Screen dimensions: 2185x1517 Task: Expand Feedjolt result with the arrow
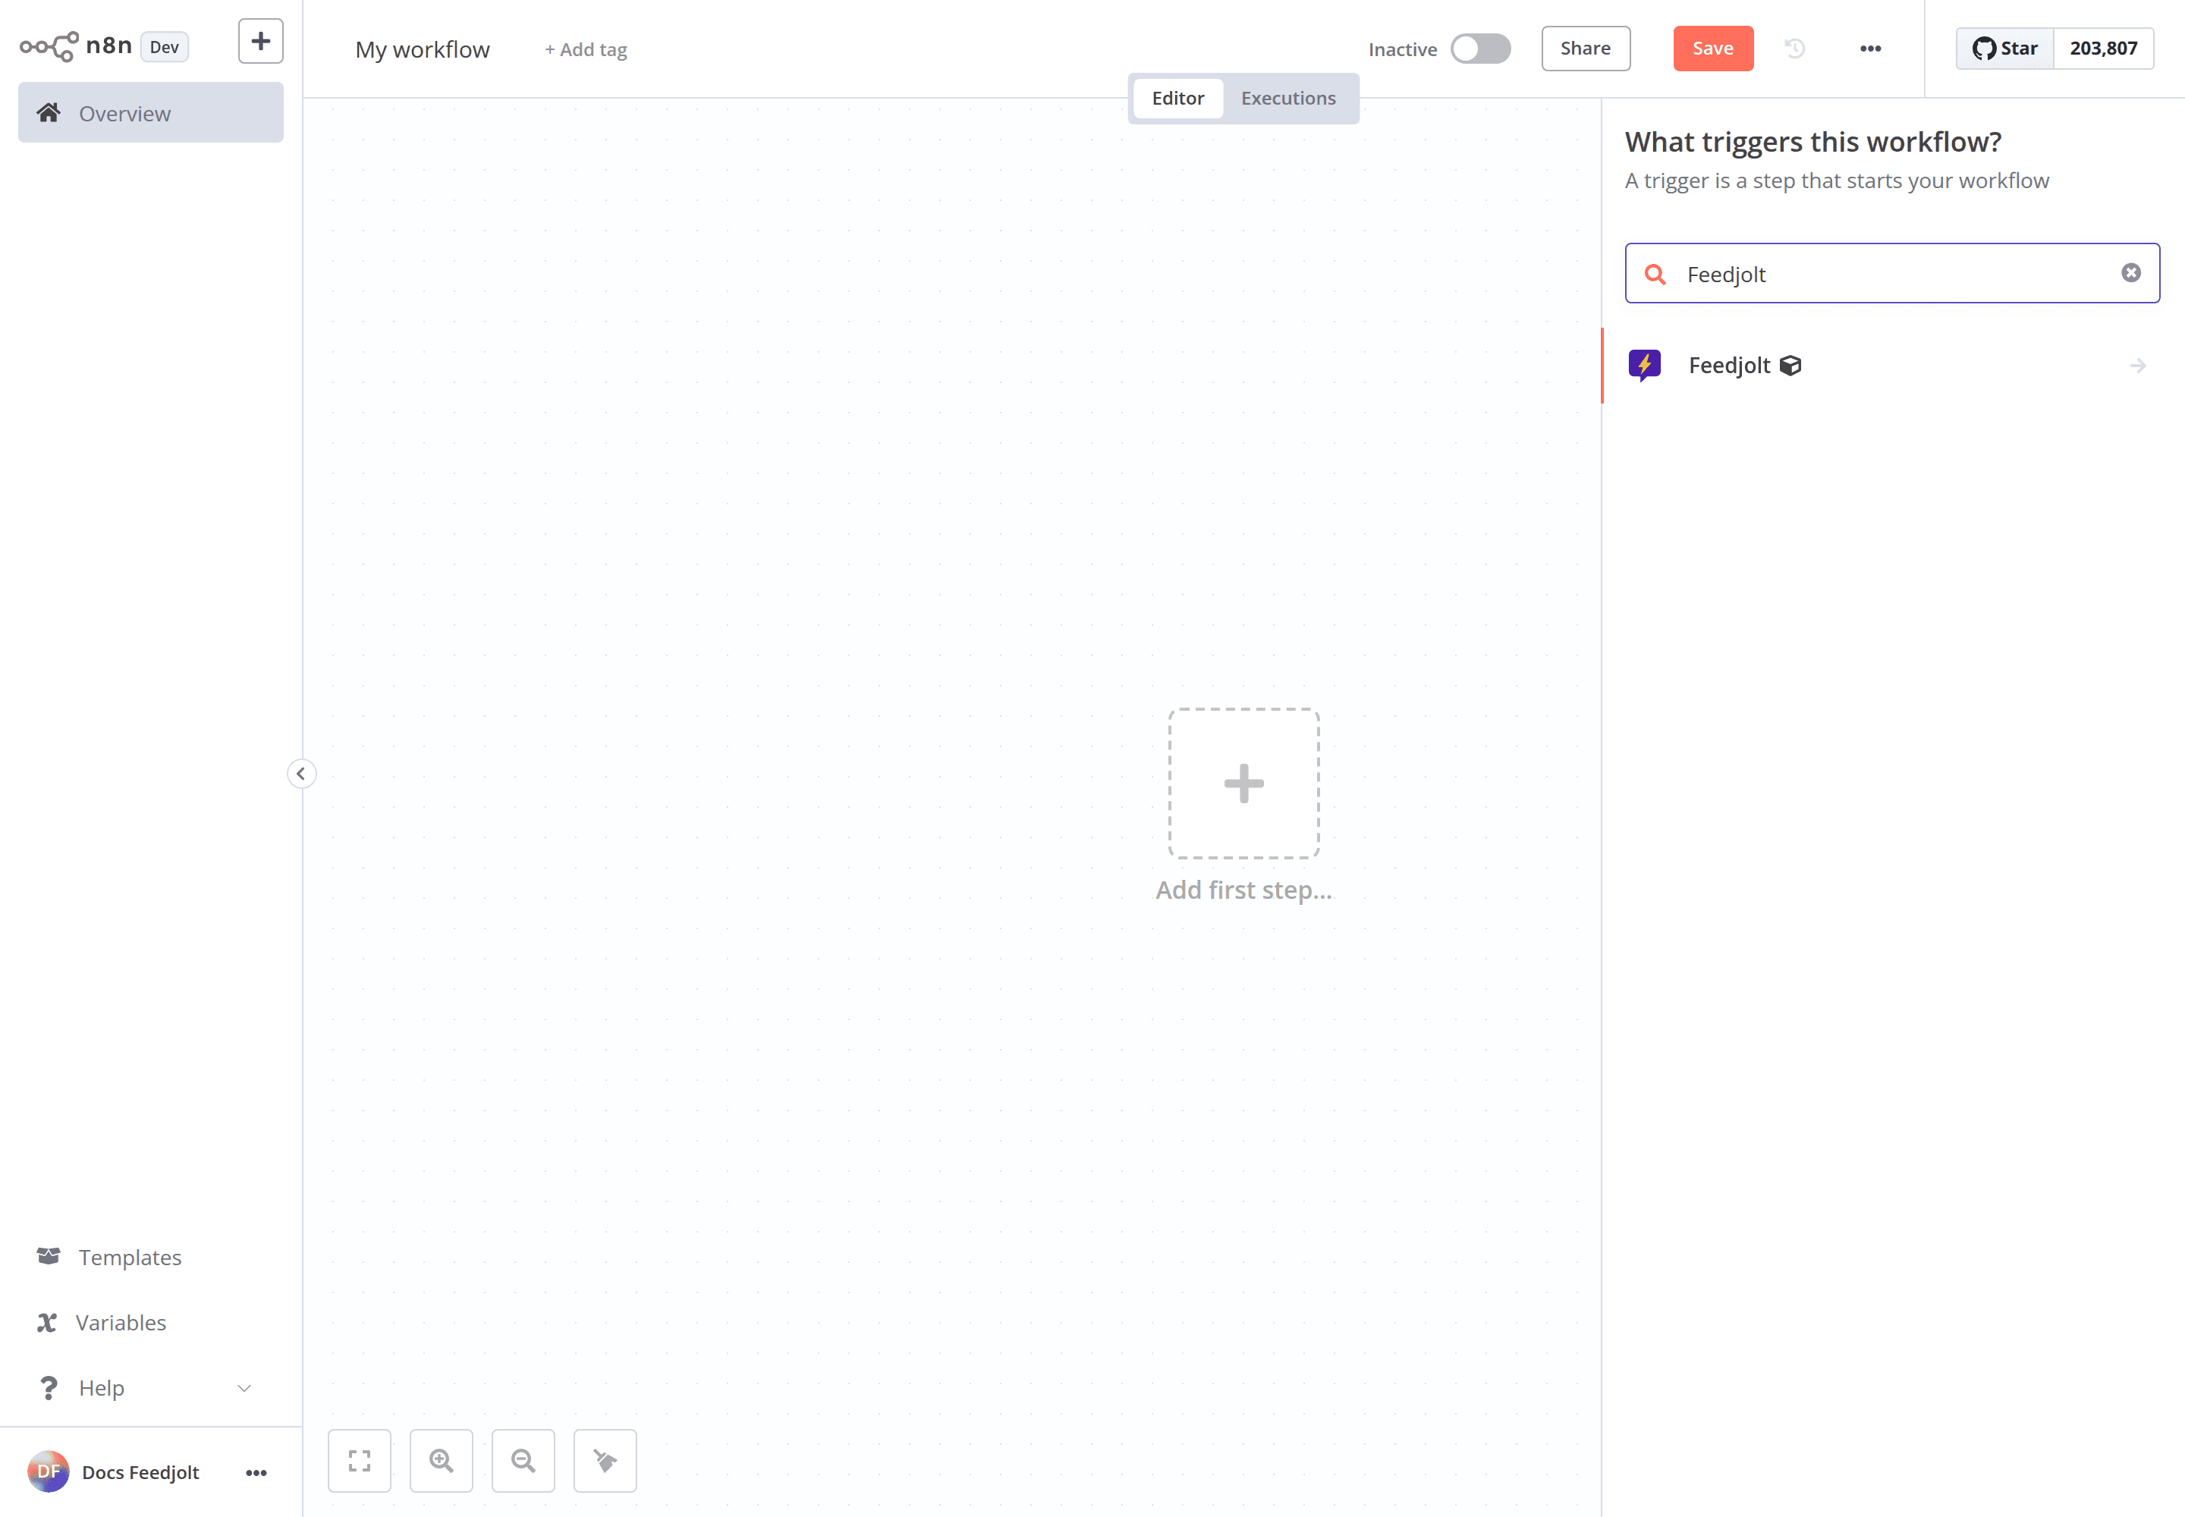coord(2137,366)
